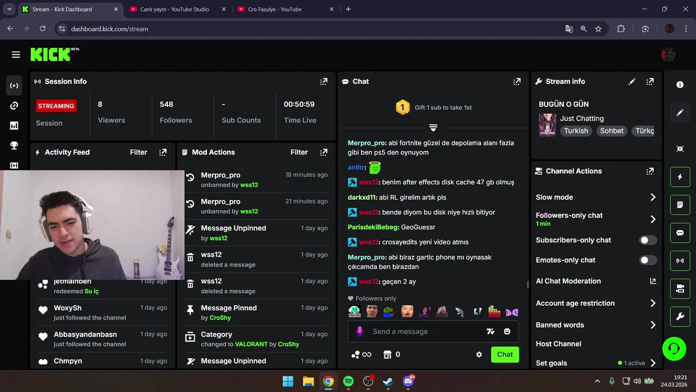696x392 pixels.
Task: Open the chat settings gear icon
Action: pos(479,354)
